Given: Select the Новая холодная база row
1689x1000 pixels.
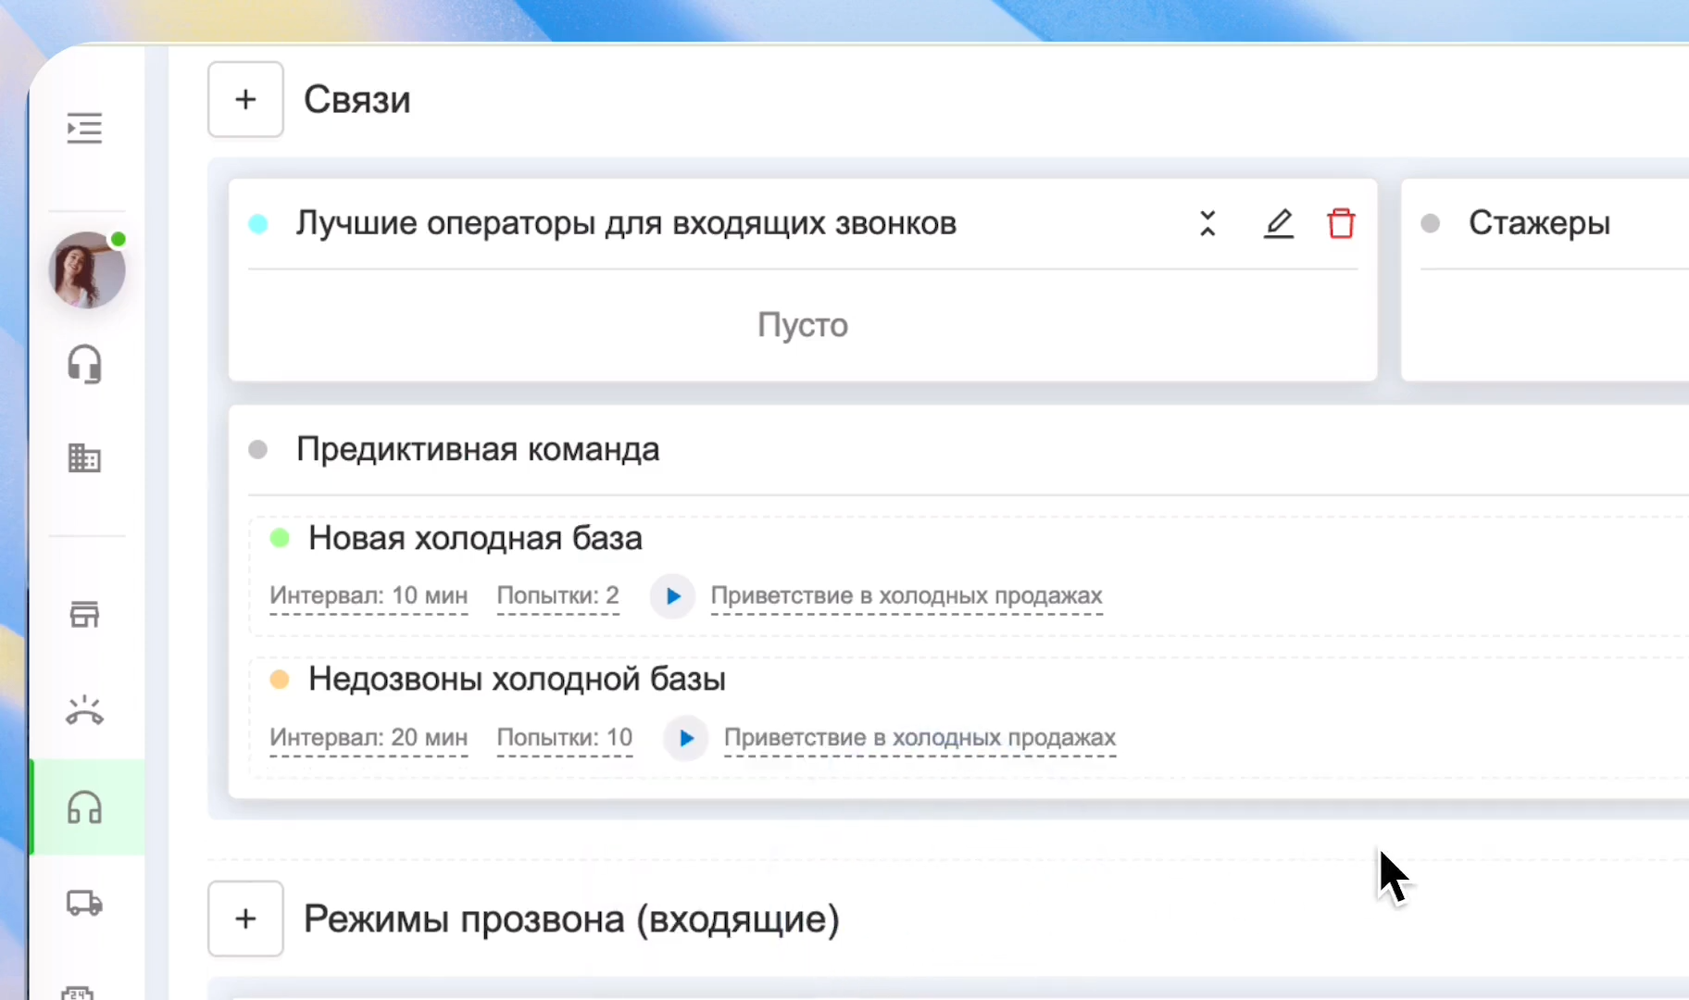Looking at the screenshot, I should click(x=970, y=576).
